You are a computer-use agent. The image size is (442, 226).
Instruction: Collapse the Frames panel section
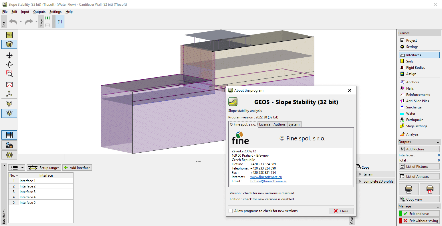[x=437, y=33]
